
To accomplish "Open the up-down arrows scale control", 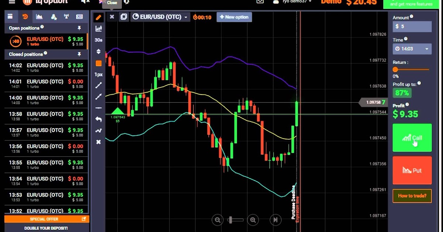I will point(99,51).
